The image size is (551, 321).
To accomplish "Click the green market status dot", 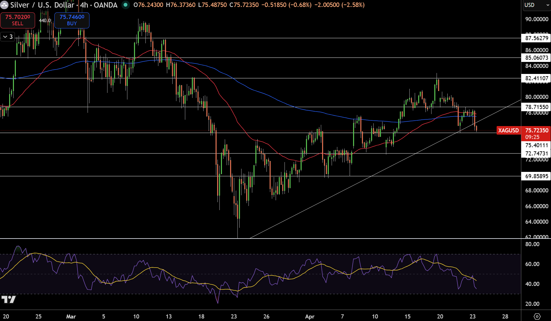I will click(x=126, y=5).
